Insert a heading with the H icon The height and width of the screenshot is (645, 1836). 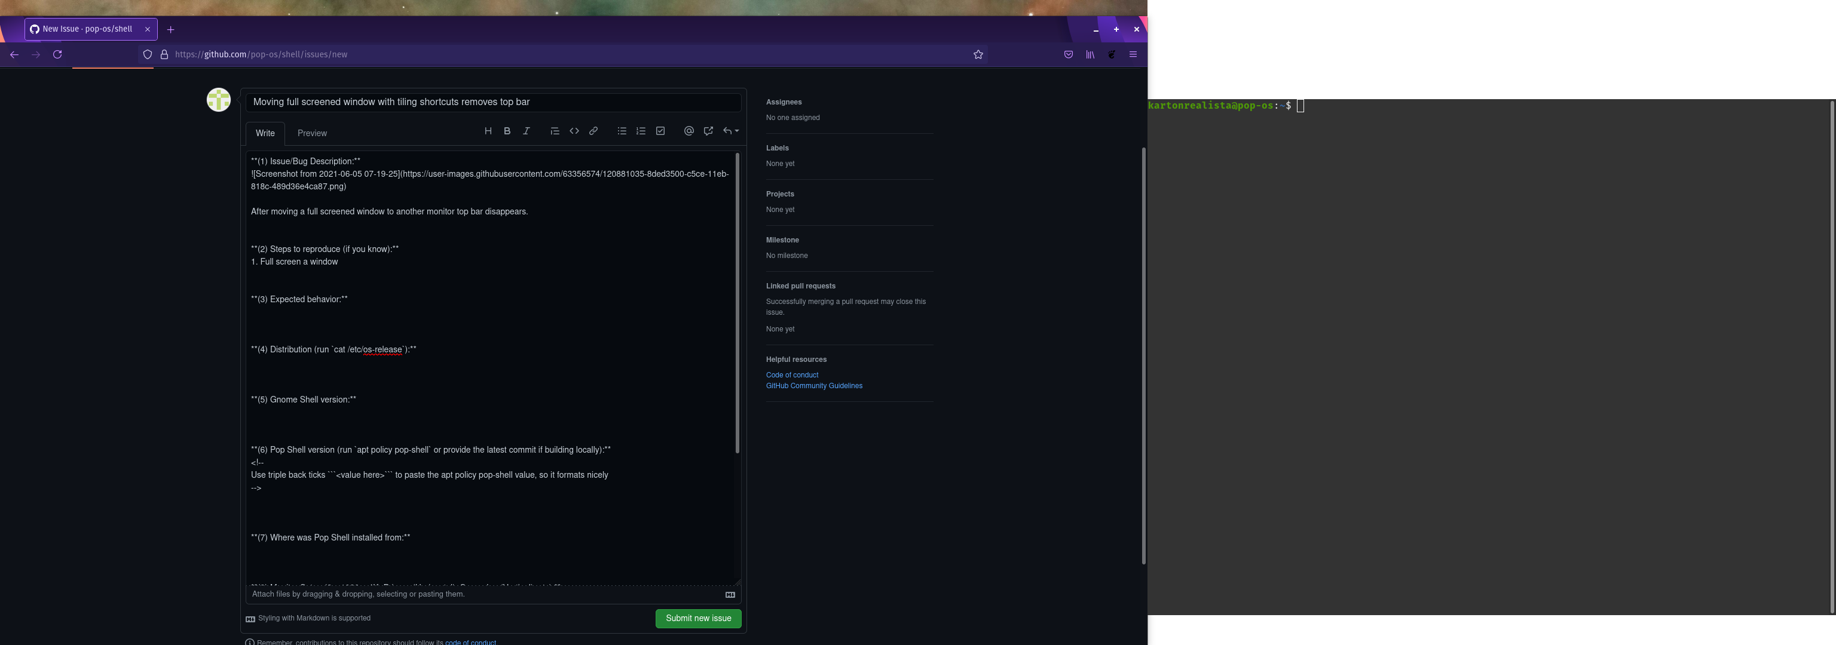coord(488,130)
